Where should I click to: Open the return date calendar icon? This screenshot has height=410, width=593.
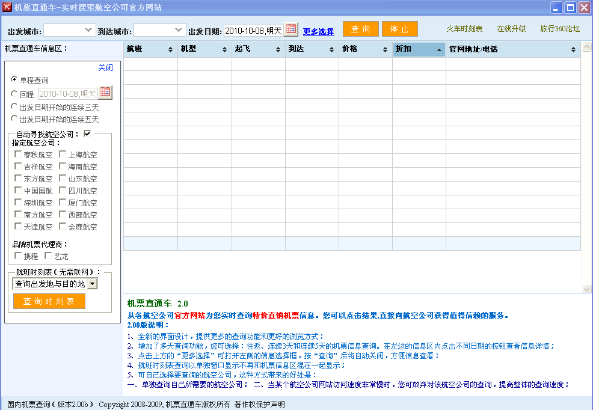tap(105, 93)
